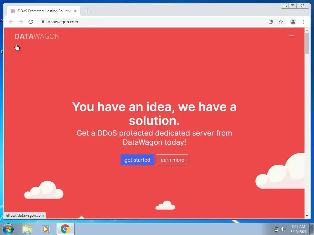Click the volume speaker tray icon

[283, 229]
